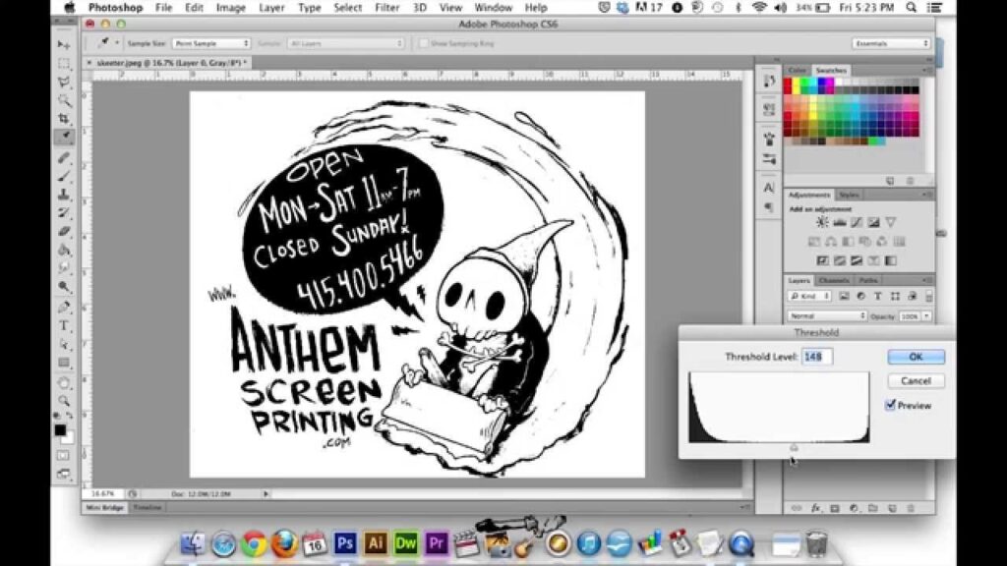The height and width of the screenshot is (566, 1007).
Task: Click Cancel in the Threshold dialog
Action: (x=916, y=380)
